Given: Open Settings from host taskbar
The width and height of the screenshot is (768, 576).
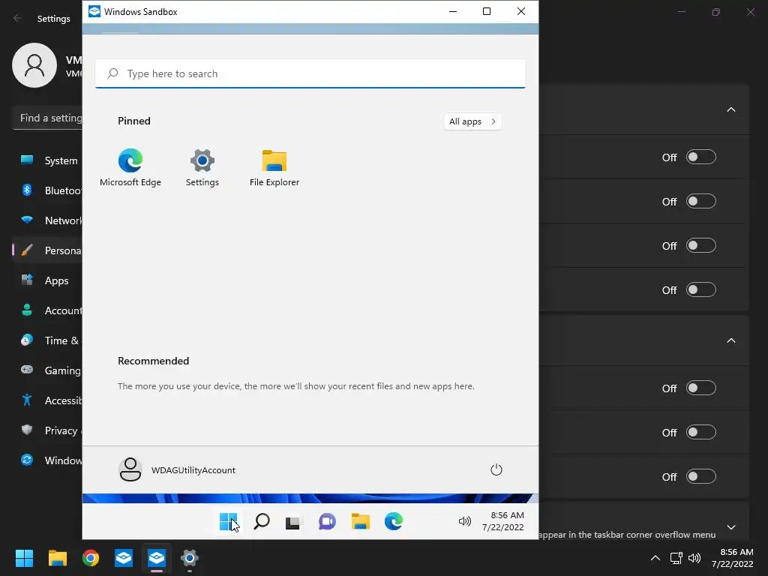Looking at the screenshot, I should click(x=190, y=558).
